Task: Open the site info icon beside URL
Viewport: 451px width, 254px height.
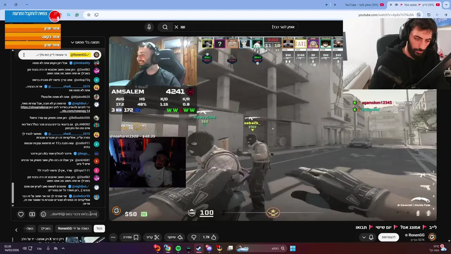Action: 419,15
